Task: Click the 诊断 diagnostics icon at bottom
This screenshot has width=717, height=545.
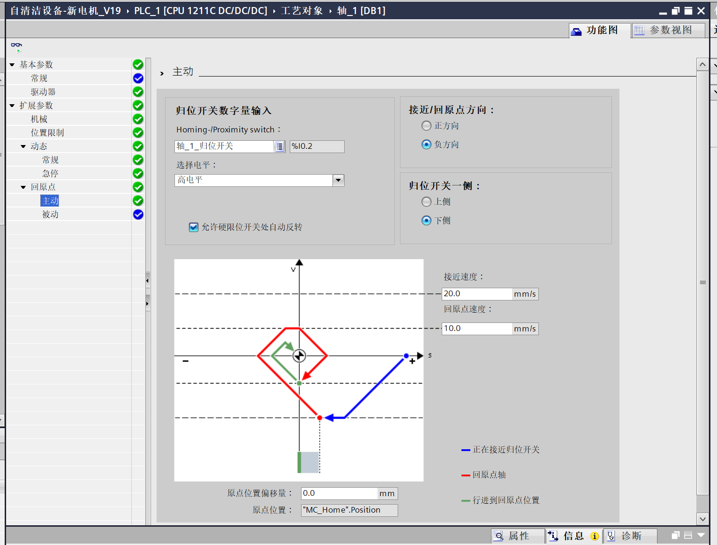Action: (x=611, y=536)
